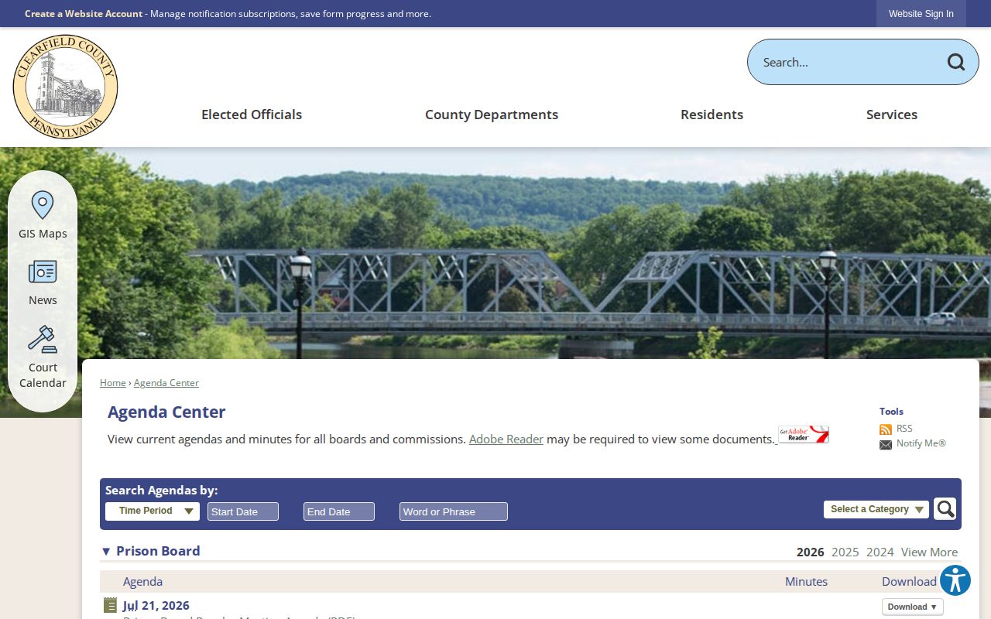Image resolution: width=991 pixels, height=619 pixels.
Task: Open the Court Calendar shortcut
Action: [43, 357]
